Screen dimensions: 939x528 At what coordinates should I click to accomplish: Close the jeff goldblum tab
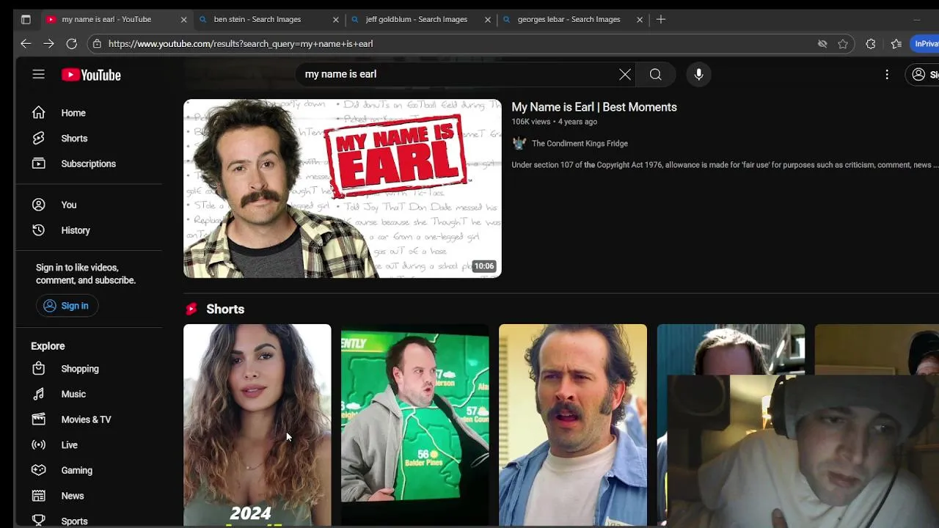tap(487, 20)
